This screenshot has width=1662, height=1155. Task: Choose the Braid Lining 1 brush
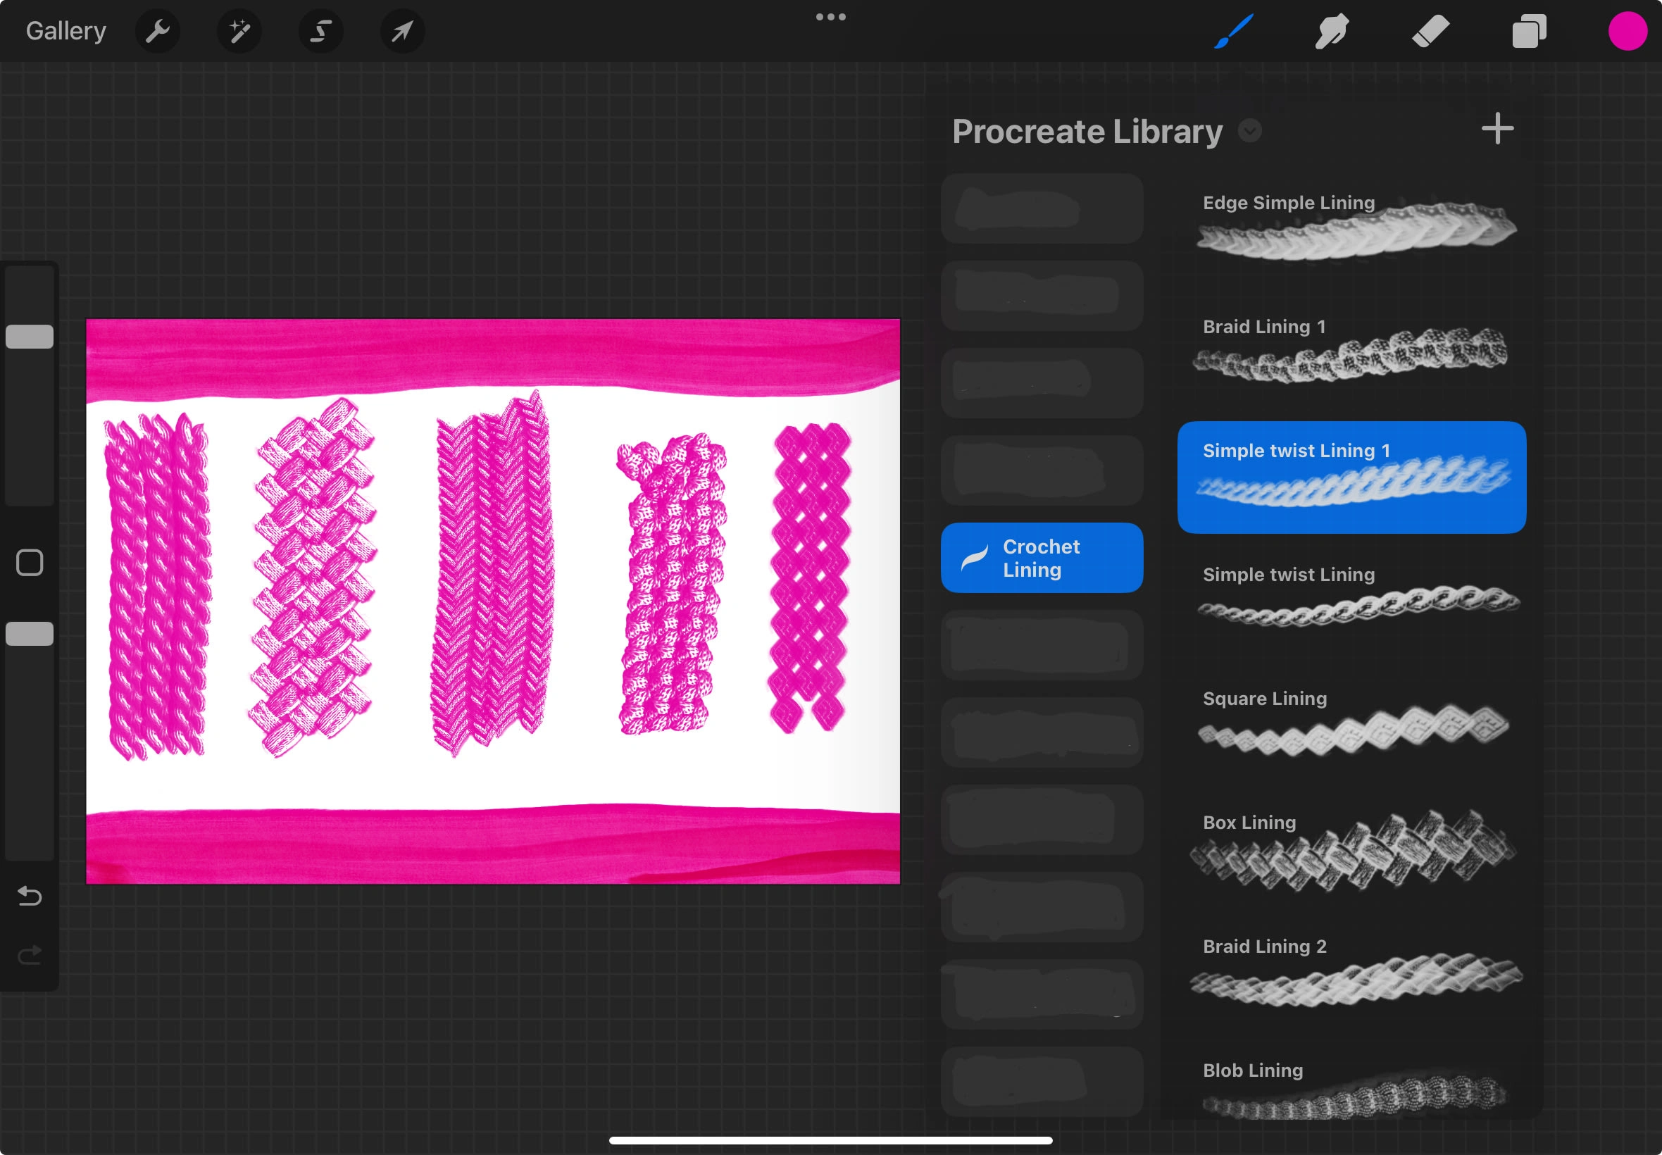pyautogui.click(x=1351, y=351)
